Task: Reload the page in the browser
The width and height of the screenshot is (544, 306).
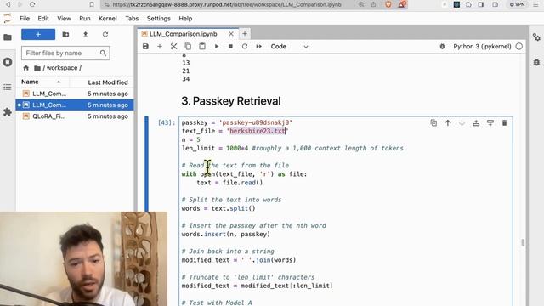Action: [x=32, y=4]
